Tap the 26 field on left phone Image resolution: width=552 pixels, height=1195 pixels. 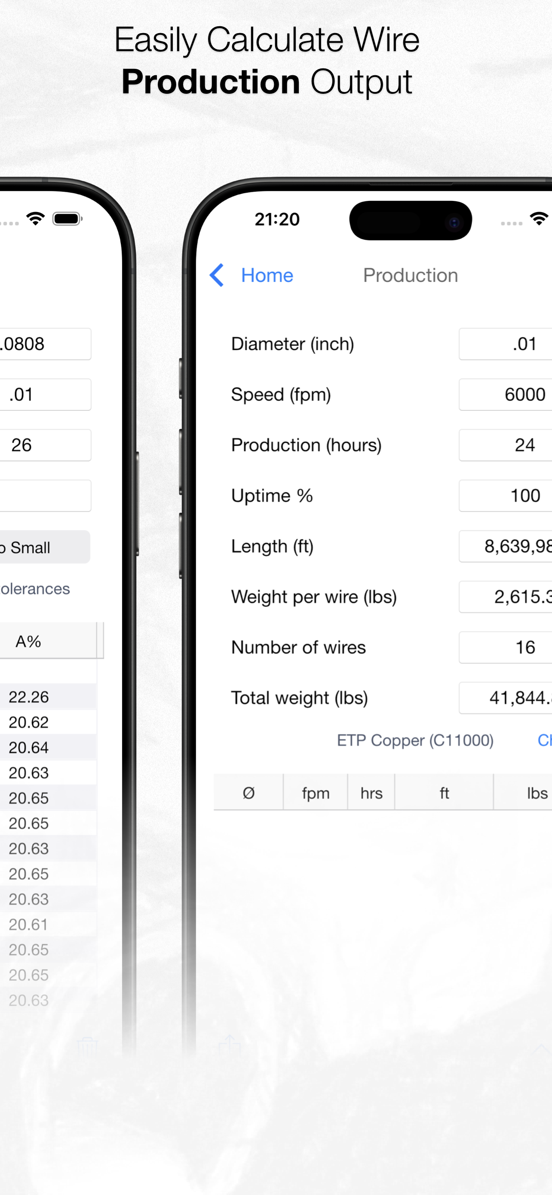pyautogui.click(x=46, y=445)
